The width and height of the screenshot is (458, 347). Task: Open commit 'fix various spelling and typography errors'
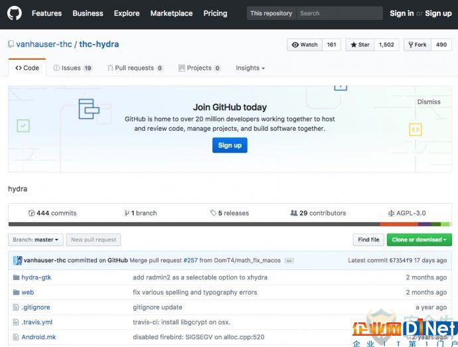point(195,292)
